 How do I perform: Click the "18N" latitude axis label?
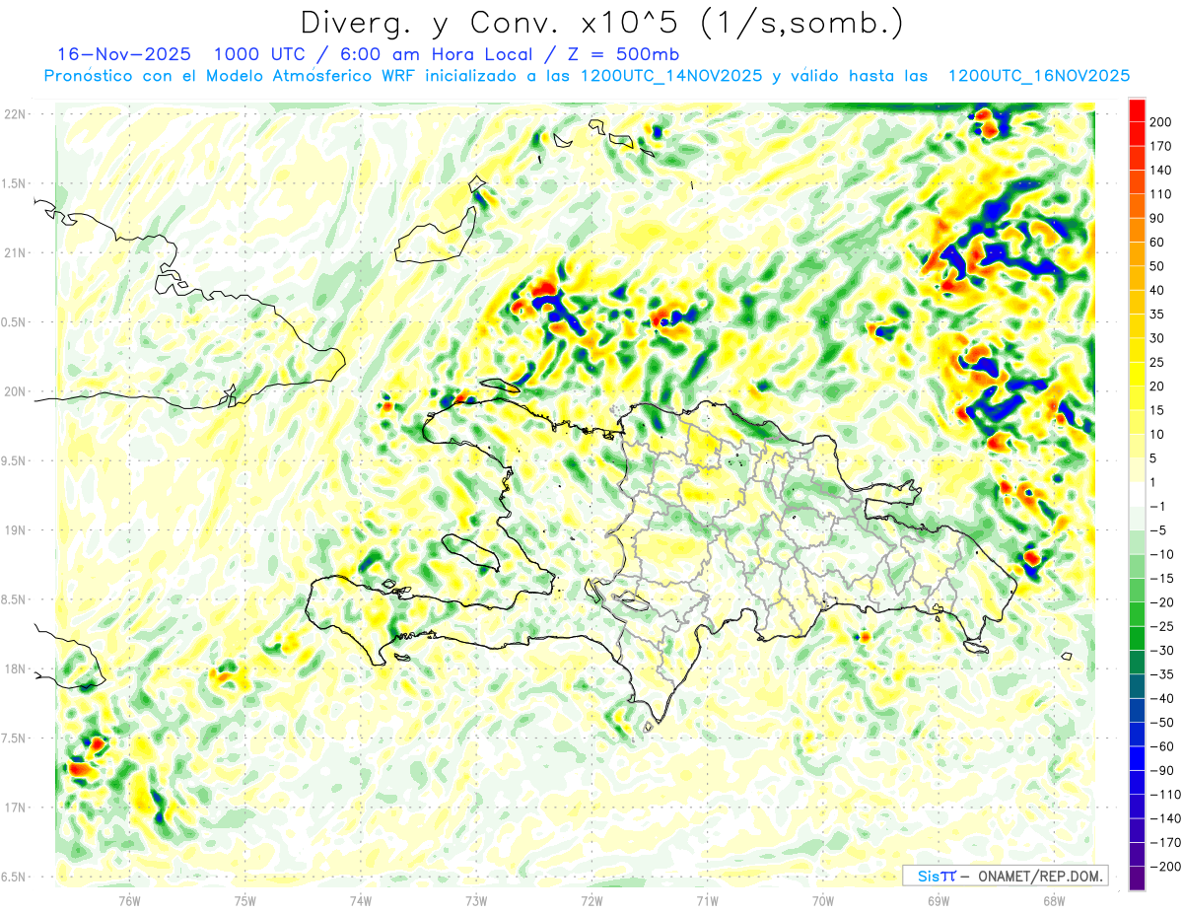click(16, 669)
